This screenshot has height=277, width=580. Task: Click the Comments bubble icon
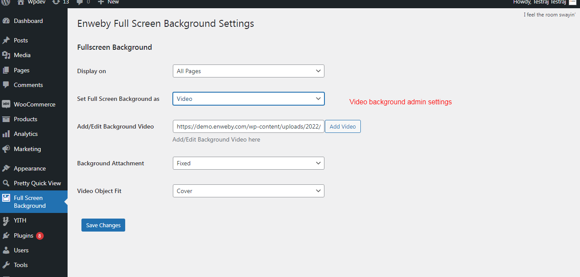pos(6,85)
